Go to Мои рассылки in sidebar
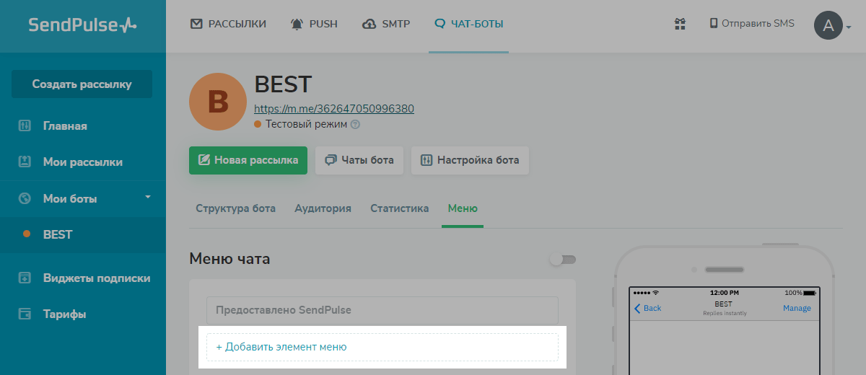The width and height of the screenshot is (866, 375). coord(82,162)
